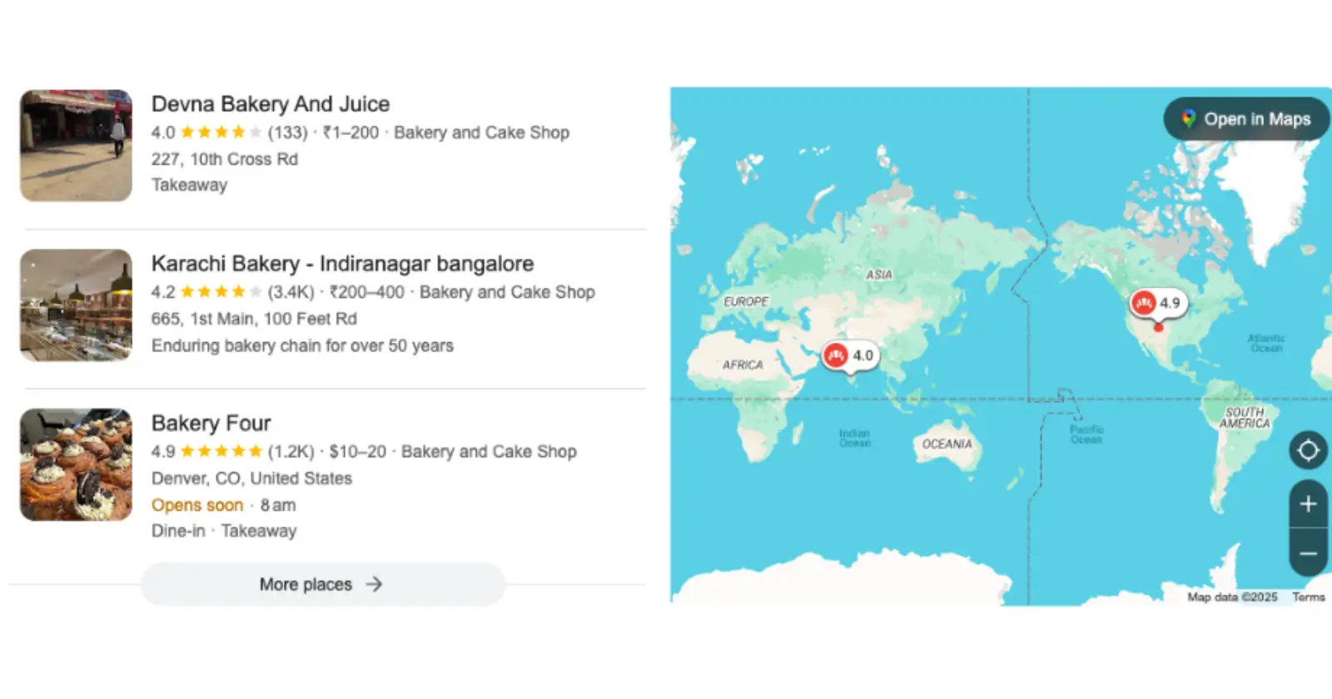Click the zoom out minus button on map

1308,553
